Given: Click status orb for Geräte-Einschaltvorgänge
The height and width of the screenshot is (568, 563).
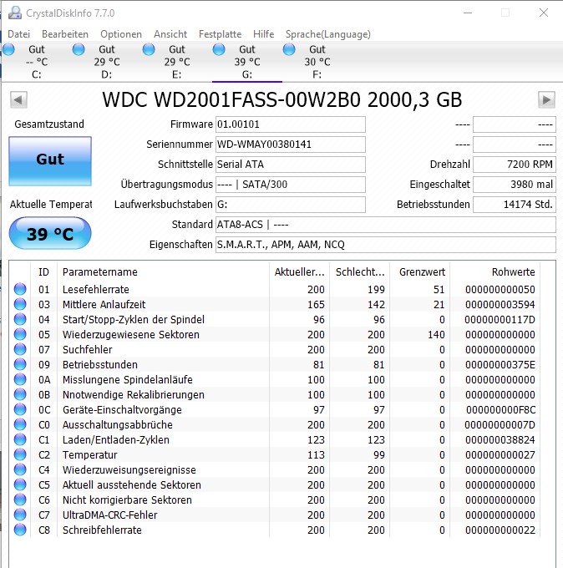Looking at the screenshot, I should (x=20, y=409).
